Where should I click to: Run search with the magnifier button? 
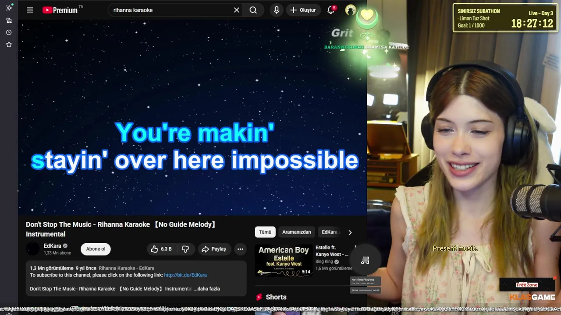253,10
